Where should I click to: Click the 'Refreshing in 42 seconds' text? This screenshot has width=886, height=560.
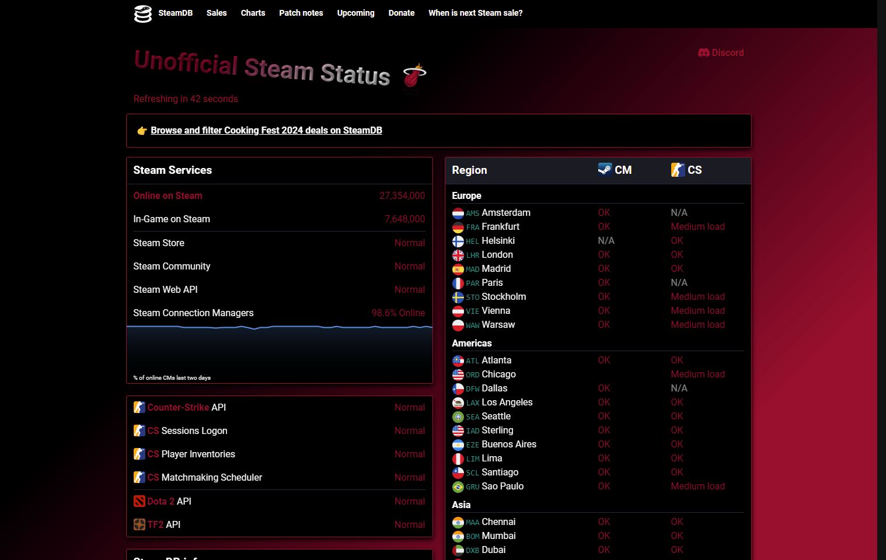tap(186, 99)
